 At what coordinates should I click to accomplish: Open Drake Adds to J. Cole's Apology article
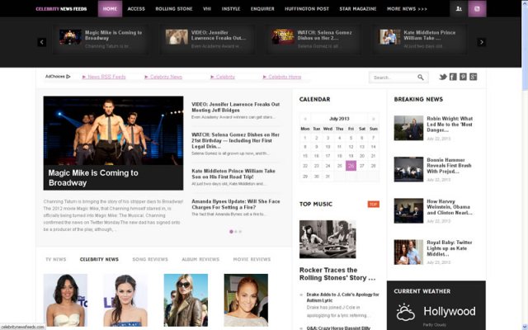[x=343, y=297]
